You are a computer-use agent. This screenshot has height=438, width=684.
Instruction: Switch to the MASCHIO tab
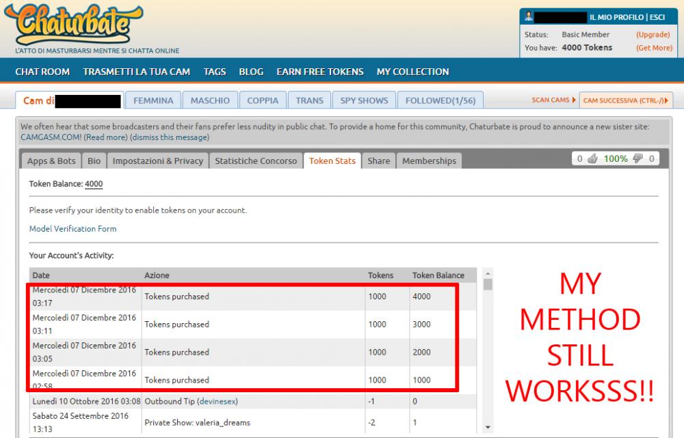(x=210, y=100)
